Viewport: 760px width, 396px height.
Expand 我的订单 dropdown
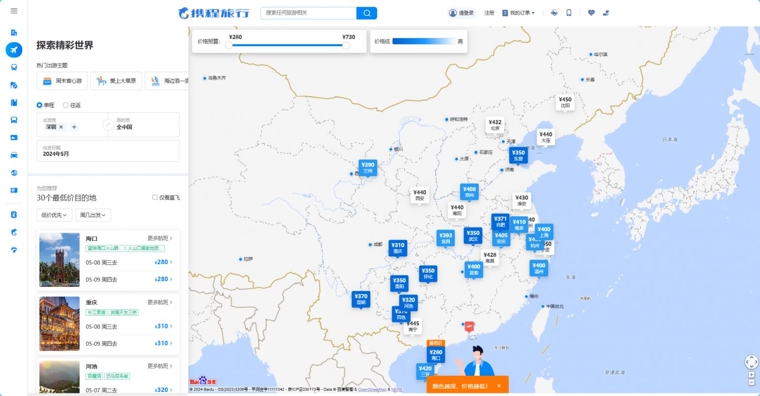(518, 13)
